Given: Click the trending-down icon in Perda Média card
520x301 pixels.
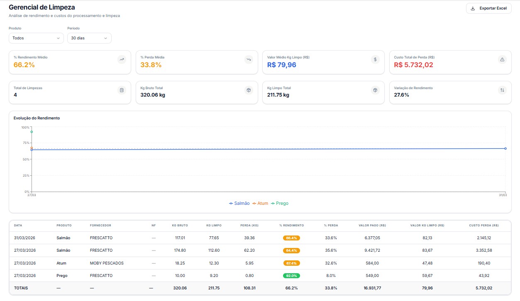Looking at the screenshot, I should point(249,59).
